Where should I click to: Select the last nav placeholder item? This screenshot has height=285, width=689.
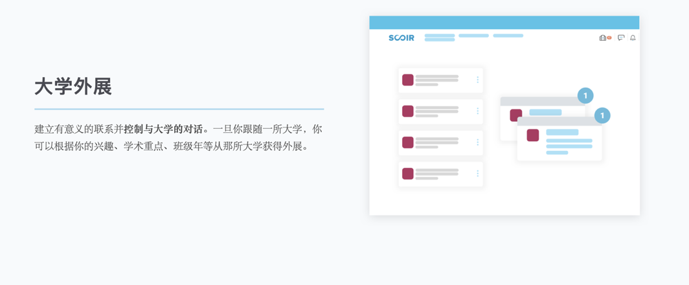point(508,36)
